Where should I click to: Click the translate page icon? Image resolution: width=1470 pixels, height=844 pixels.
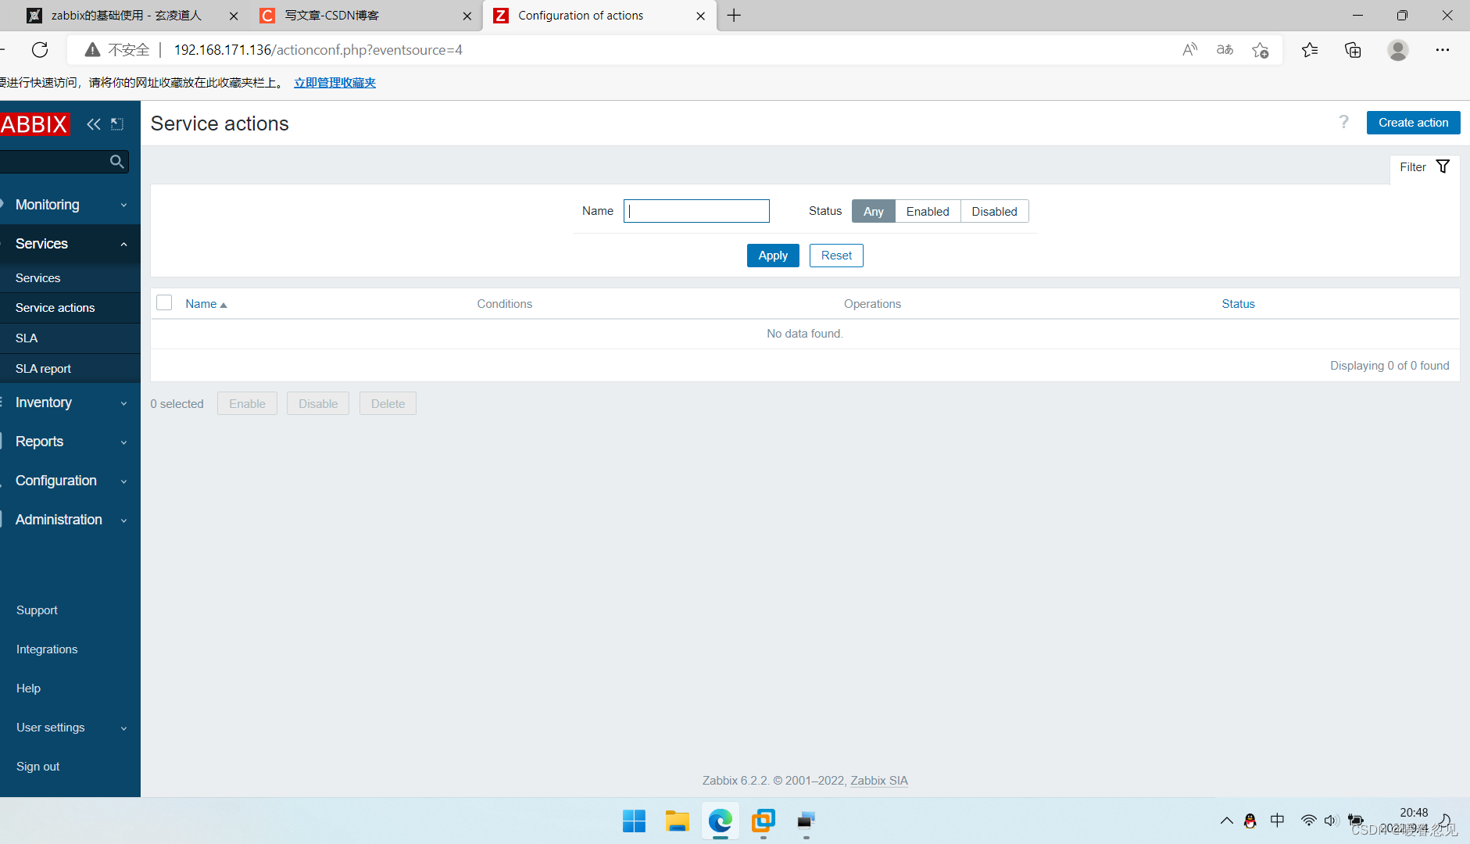coord(1225,50)
